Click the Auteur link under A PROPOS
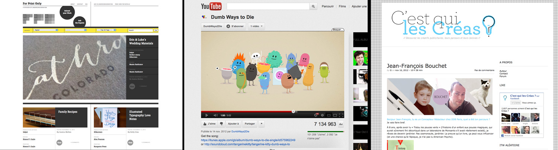558x150 pixels. click(503, 71)
